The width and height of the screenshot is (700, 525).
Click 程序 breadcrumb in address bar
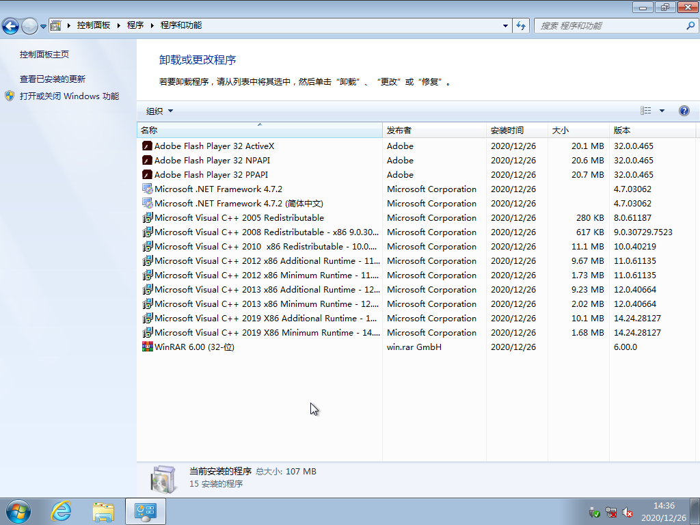135,25
